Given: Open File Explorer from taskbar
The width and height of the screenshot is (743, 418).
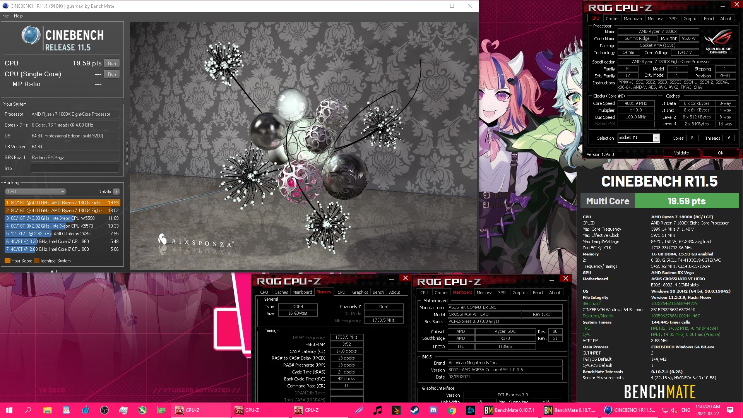Looking at the screenshot, I should point(47,410).
